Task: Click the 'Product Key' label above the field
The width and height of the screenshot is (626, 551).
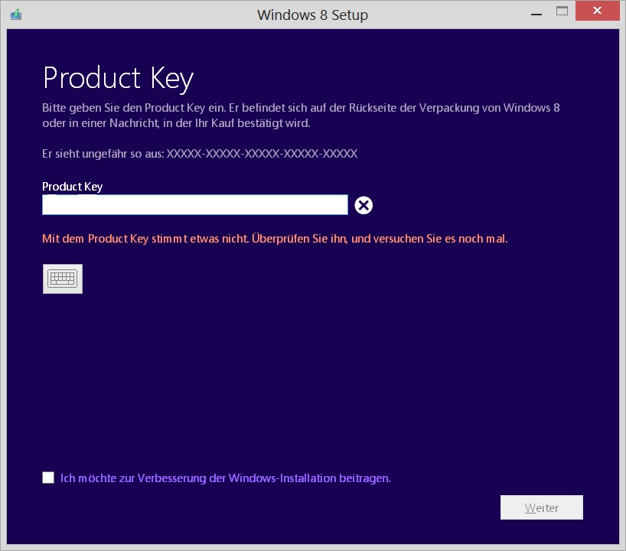Action: (x=72, y=187)
